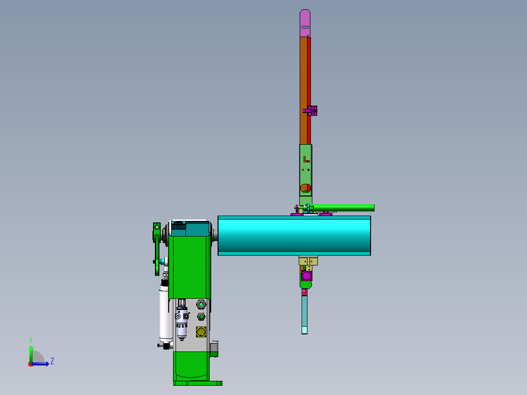Image resolution: width=527 pixels, height=395 pixels.
Task: Select the upper green round connector on the panel
Action: click(x=201, y=305)
